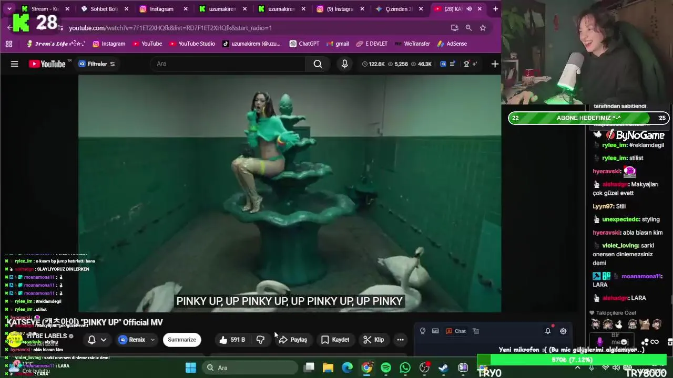
Task: Click the taskbar Ara search box
Action: coord(249,367)
